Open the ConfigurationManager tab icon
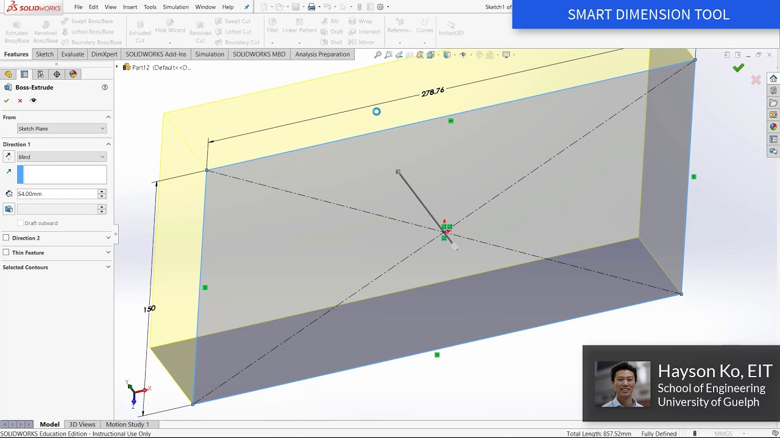This screenshot has height=438, width=780. (x=40, y=74)
